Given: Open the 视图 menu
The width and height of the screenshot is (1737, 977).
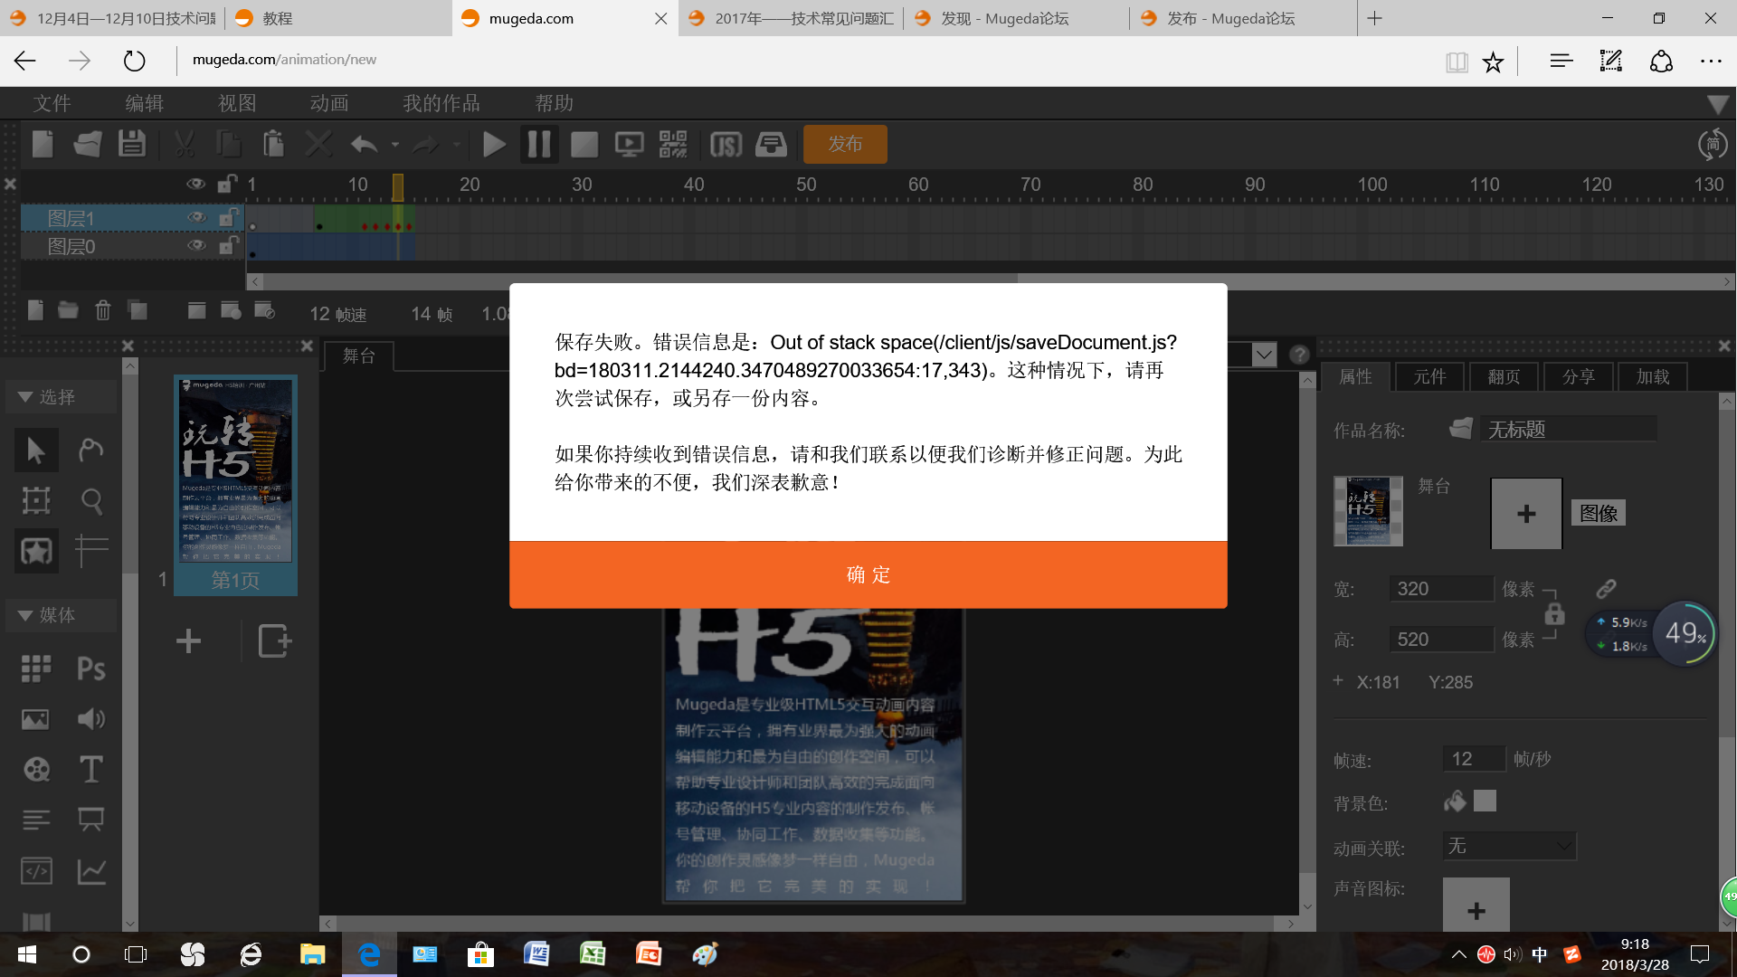Looking at the screenshot, I should coord(237,103).
